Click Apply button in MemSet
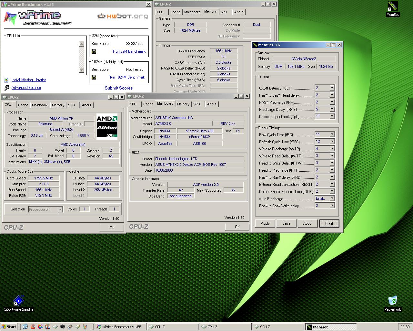 pos(265,223)
